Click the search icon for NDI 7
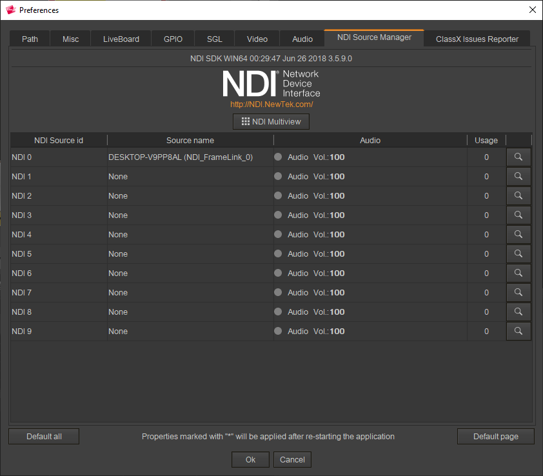 pos(518,292)
